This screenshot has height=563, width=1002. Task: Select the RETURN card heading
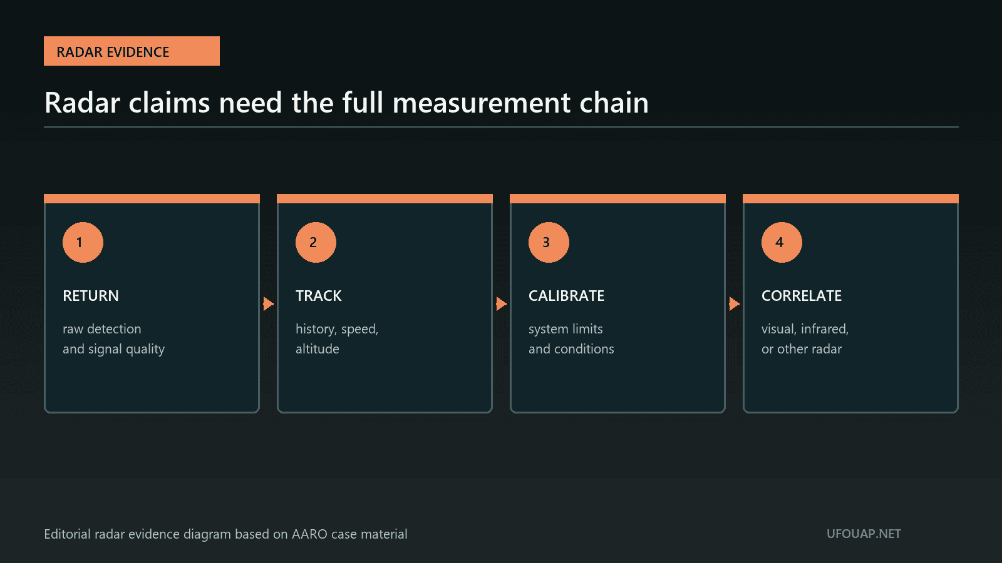(x=91, y=296)
